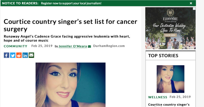Click CLICK HERE button in wedding ad
Image resolution: width=204 pixels, height=107 pixels.
170,35
